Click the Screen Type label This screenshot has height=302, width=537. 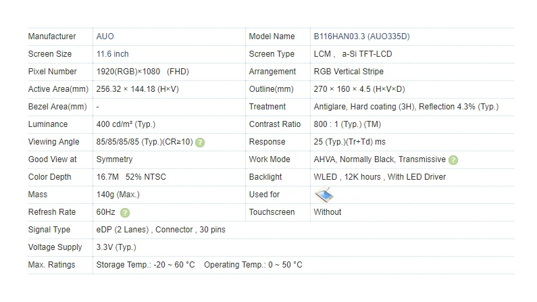[x=272, y=54]
